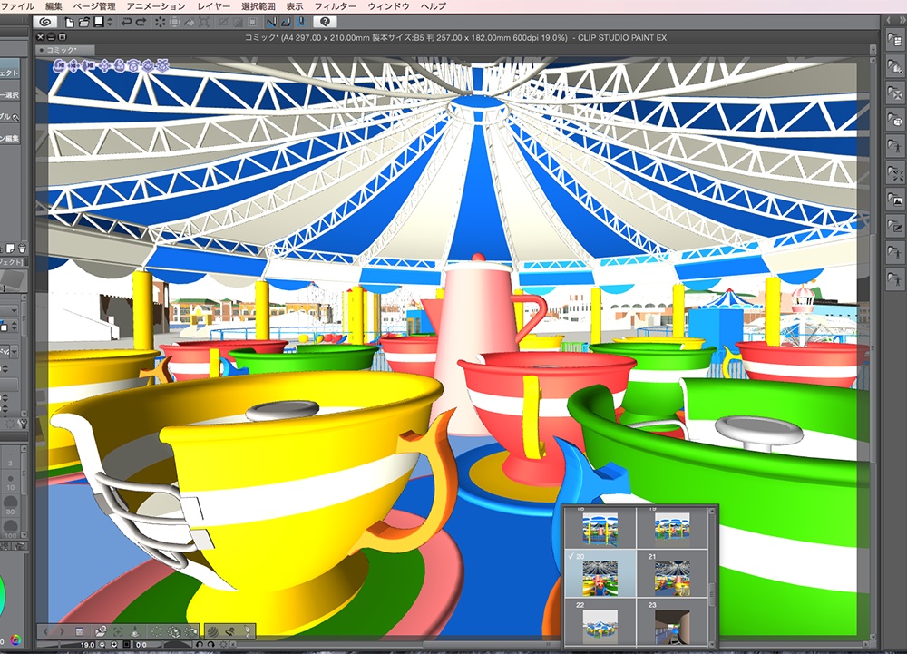Select camera angle thumbnail 23
Screen dimensions: 907x654
[x=672, y=622]
